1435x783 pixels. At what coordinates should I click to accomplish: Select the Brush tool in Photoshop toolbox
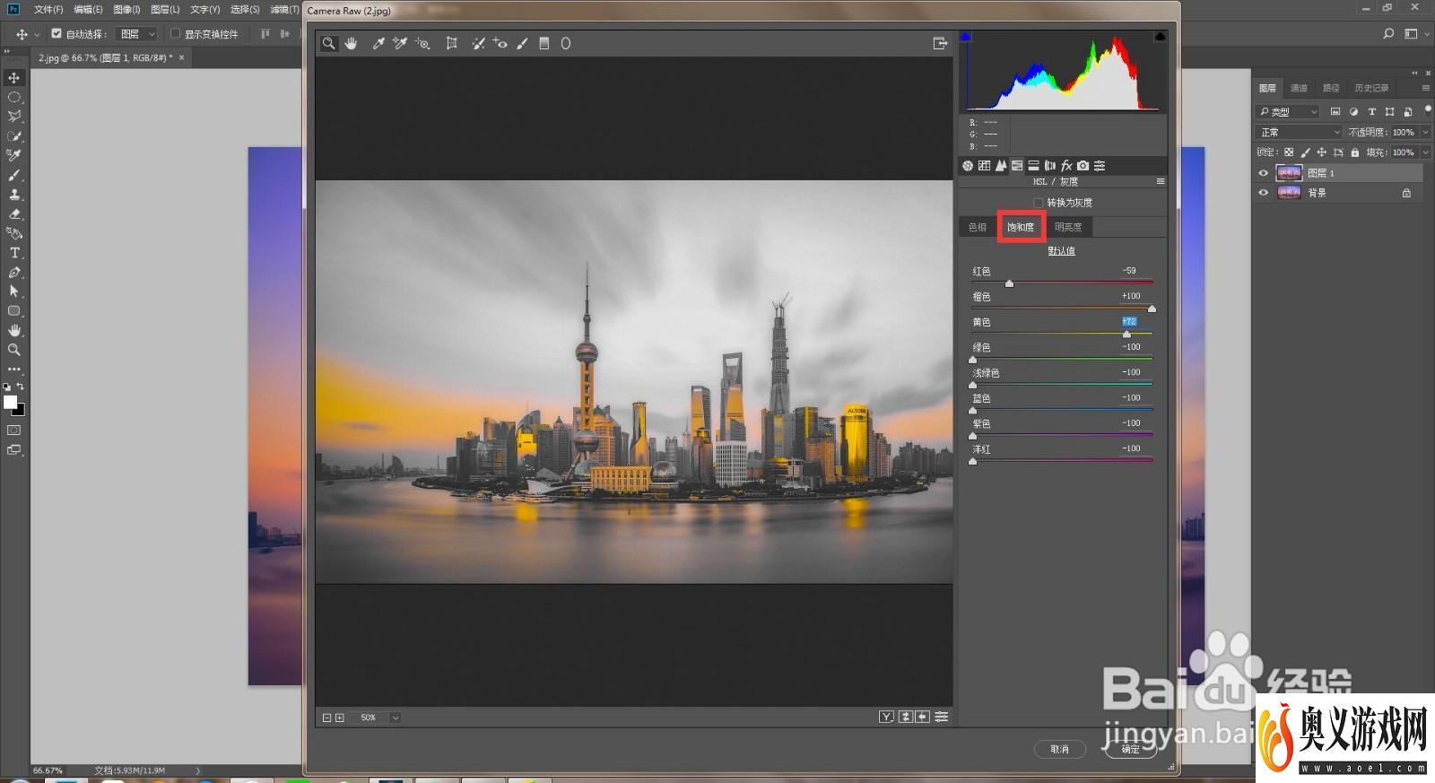click(14, 175)
